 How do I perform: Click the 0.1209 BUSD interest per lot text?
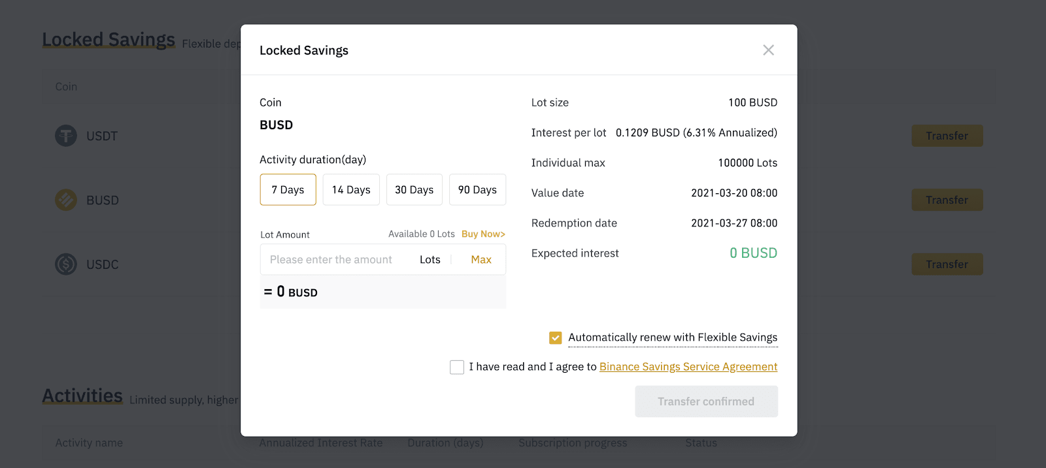pyautogui.click(x=696, y=133)
